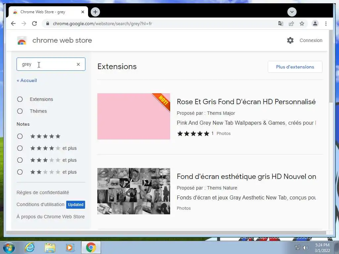Click the network tray icon

coord(298,247)
